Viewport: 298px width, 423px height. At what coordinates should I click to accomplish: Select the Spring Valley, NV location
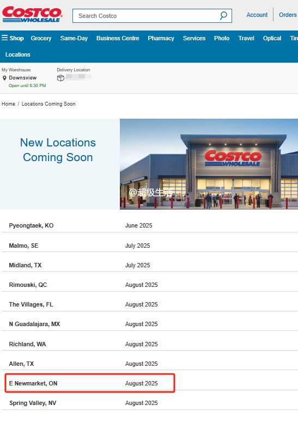[x=33, y=403]
